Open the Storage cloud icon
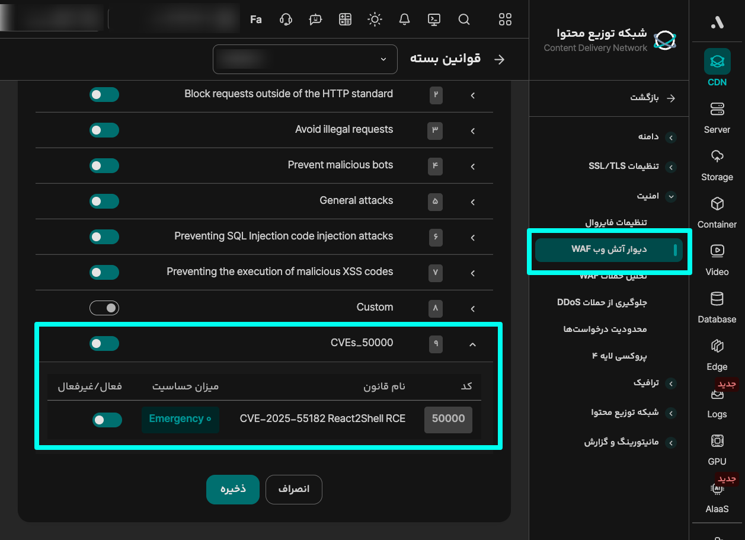This screenshot has width=745, height=540. click(x=717, y=157)
